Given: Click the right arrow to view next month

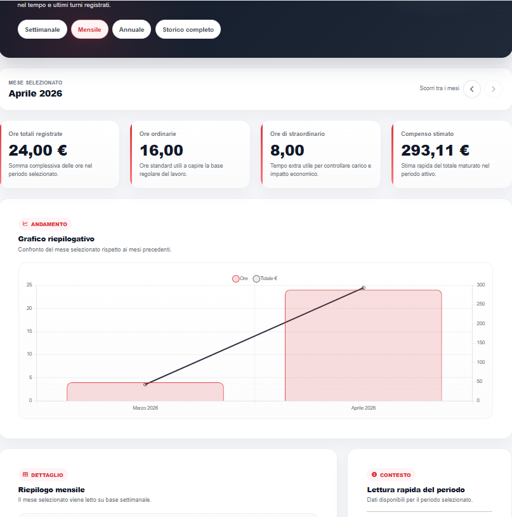Looking at the screenshot, I should [493, 89].
